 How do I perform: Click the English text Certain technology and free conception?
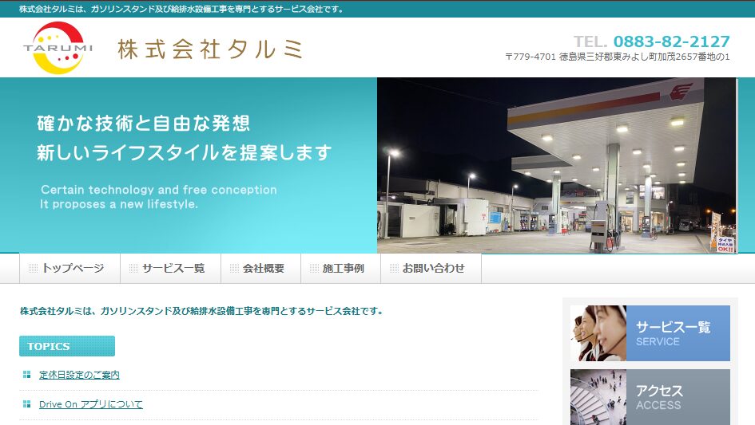click(x=158, y=190)
